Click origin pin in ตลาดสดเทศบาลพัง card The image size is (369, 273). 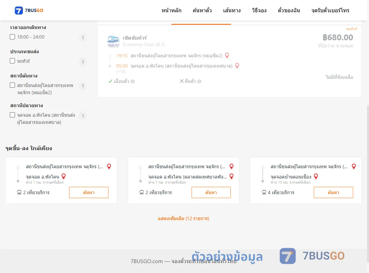coord(232,167)
